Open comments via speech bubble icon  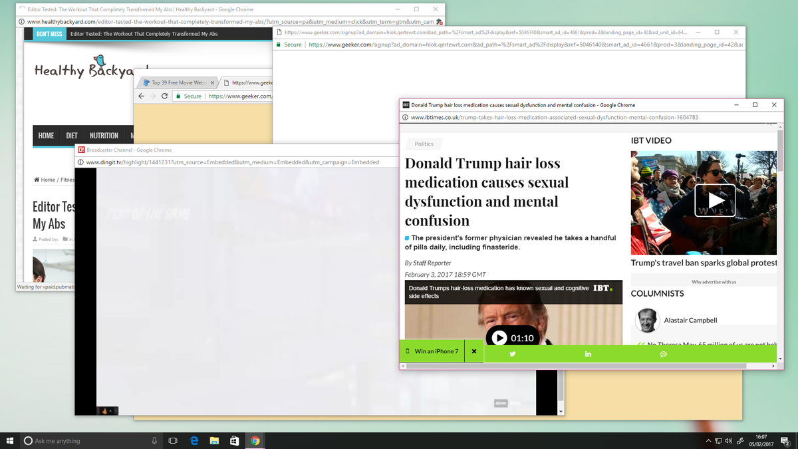pos(663,354)
